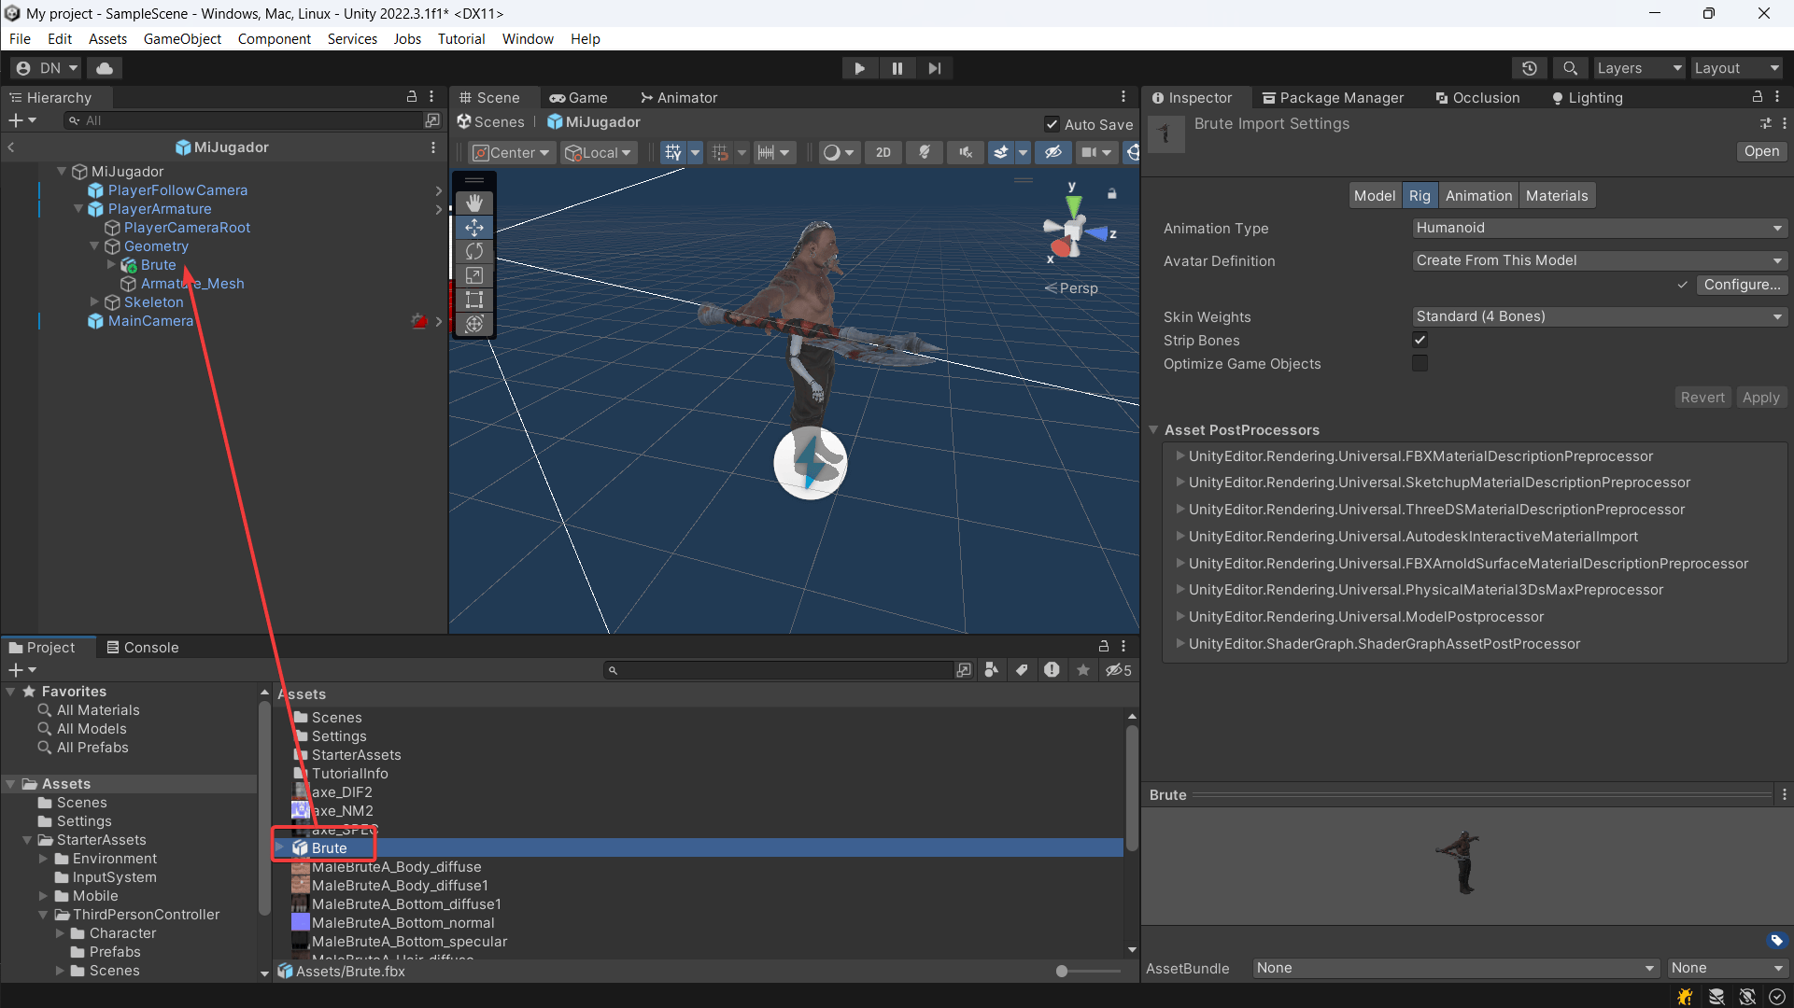
Task: Select the Rect tool
Action: pos(474,300)
